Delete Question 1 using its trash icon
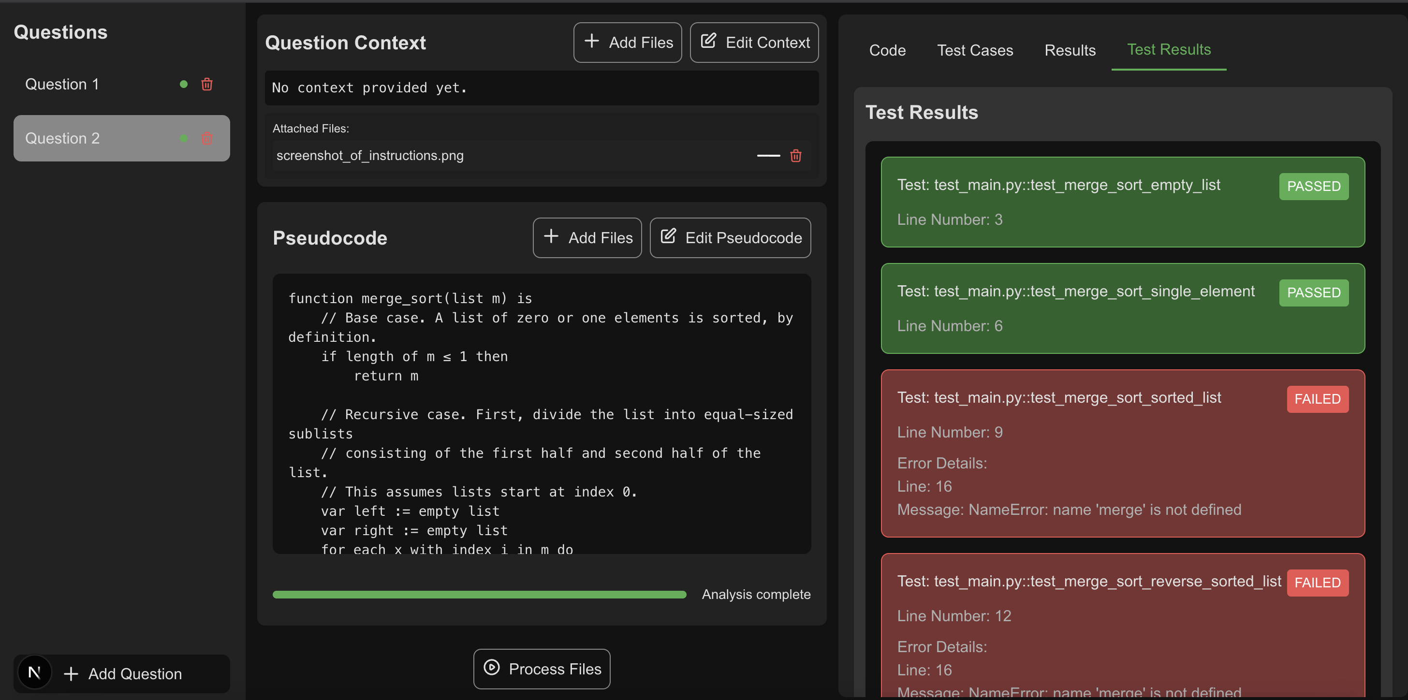 point(206,84)
